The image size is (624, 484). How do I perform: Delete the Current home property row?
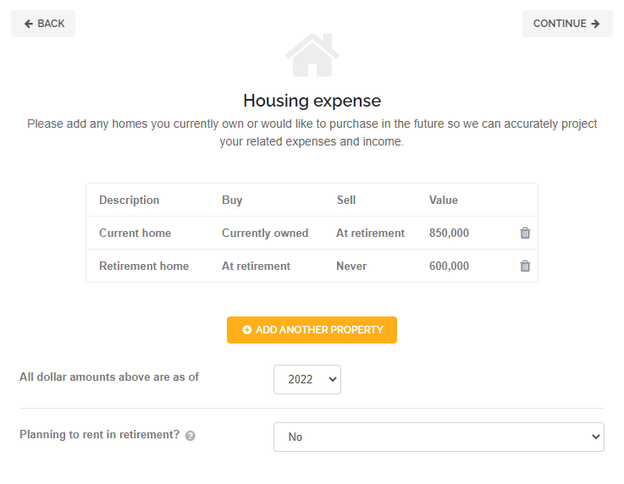coord(525,233)
